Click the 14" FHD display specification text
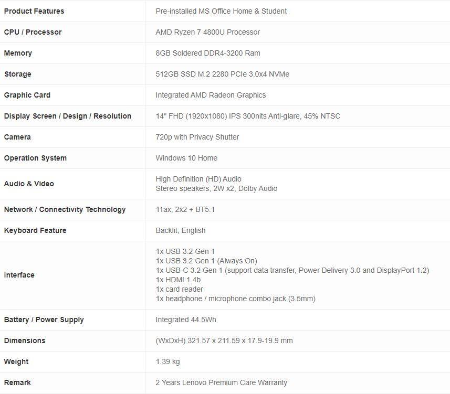 tap(248, 116)
